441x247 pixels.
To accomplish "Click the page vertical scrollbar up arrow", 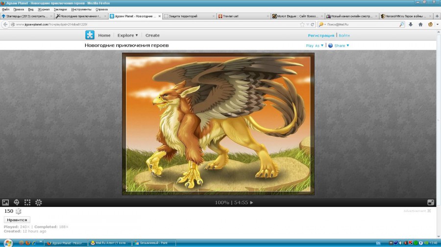I will (x=439, y=32).
